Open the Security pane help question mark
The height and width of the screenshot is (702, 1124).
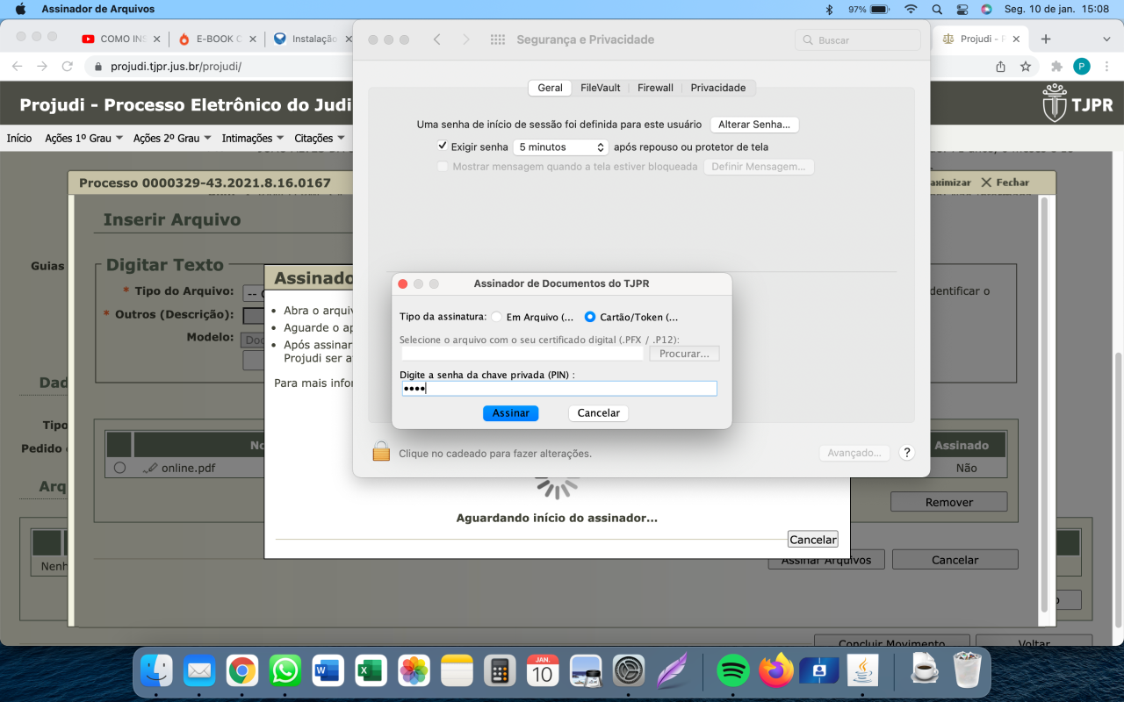pos(907,452)
